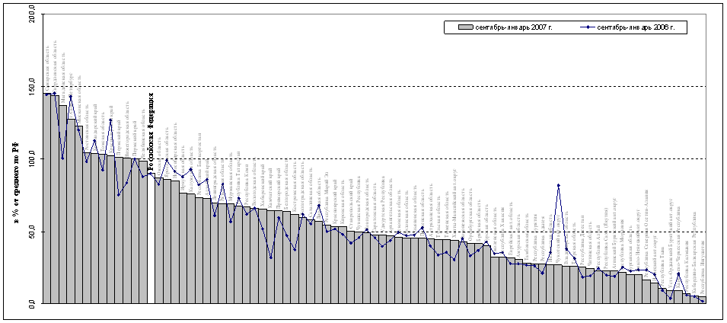Viewport: 727px width, 323px height.
Task: Select the tallest gray bar at far left
Action: (x=47, y=198)
